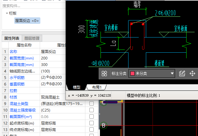The image size is (198, 136).
Task: Click the 拉筋 property link
Action: 13,91
